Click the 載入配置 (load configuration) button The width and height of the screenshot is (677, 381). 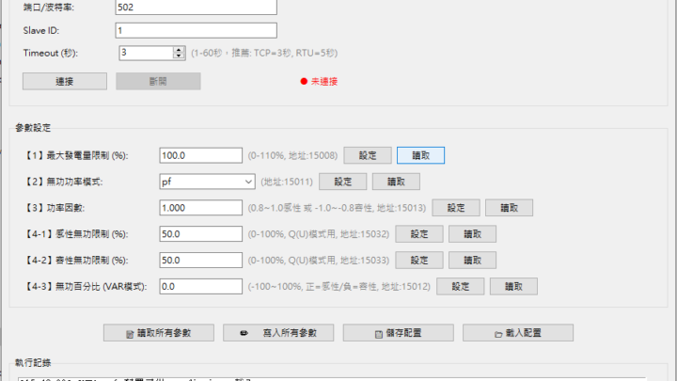(519, 333)
